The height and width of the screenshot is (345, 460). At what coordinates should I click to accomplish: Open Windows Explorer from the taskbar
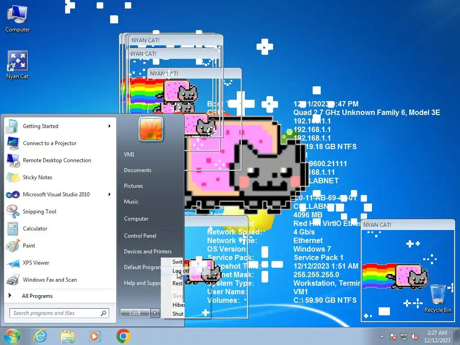click(68, 336)
